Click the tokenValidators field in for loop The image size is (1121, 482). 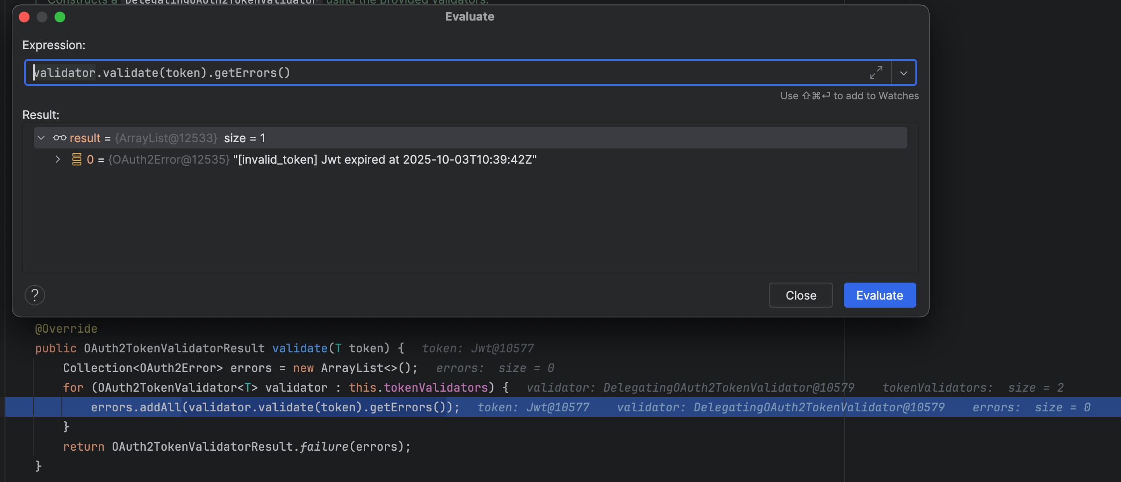[x=435, y=388]
